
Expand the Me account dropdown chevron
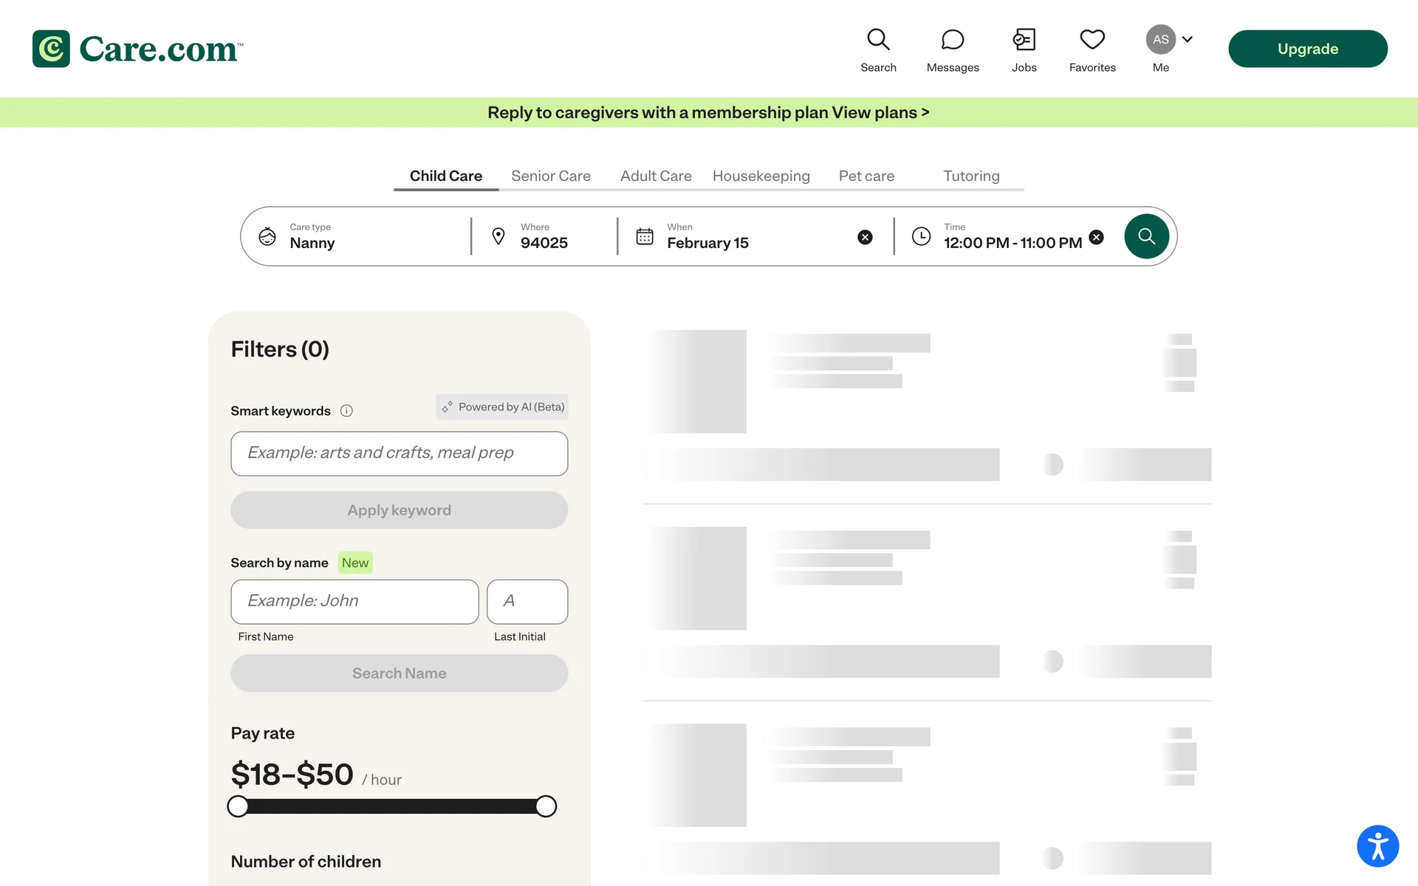tap(1188, 40)
